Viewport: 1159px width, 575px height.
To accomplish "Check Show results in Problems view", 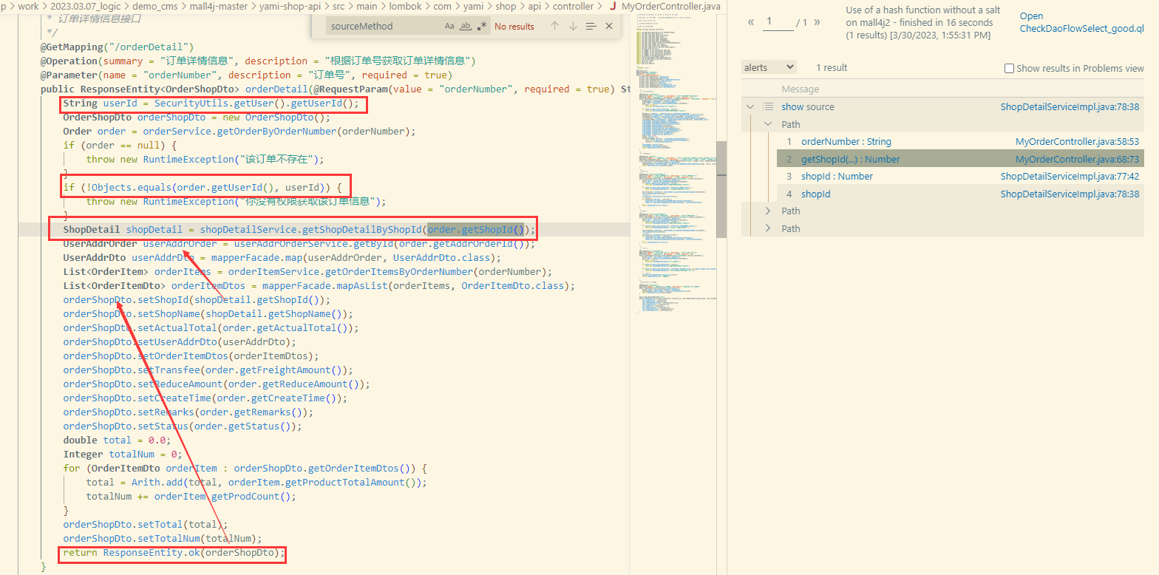I will coord(1009,68).
